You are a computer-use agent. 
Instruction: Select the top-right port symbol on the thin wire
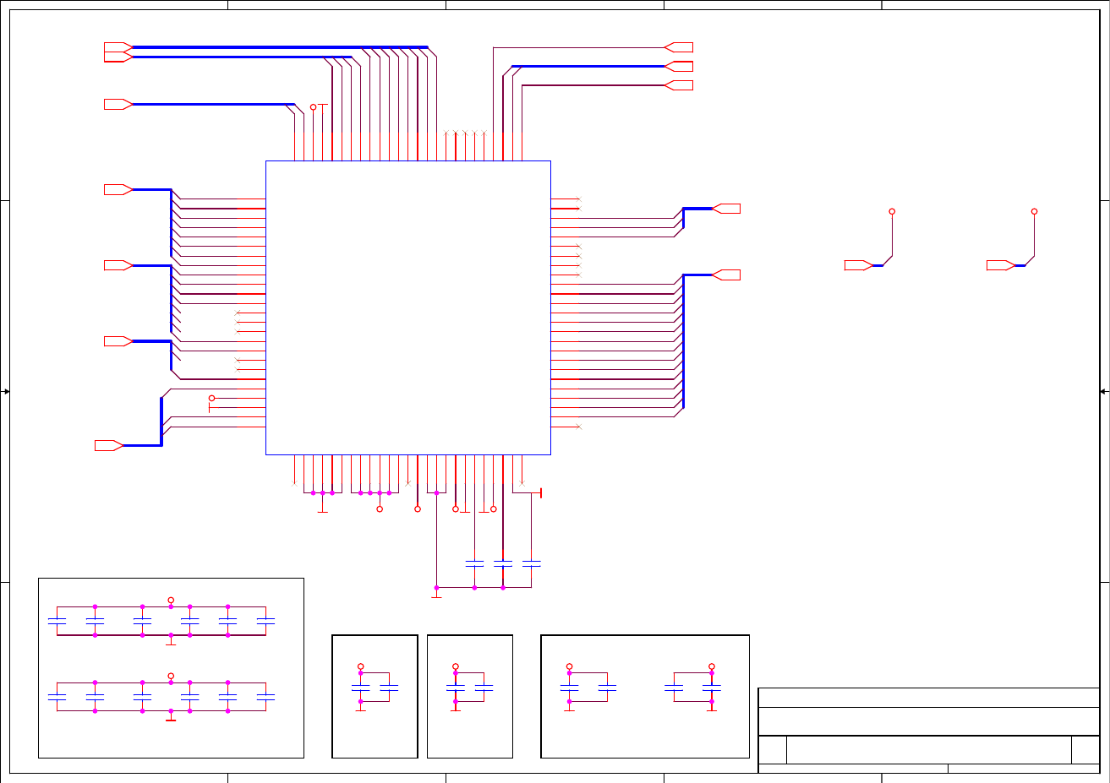[679, 46]
